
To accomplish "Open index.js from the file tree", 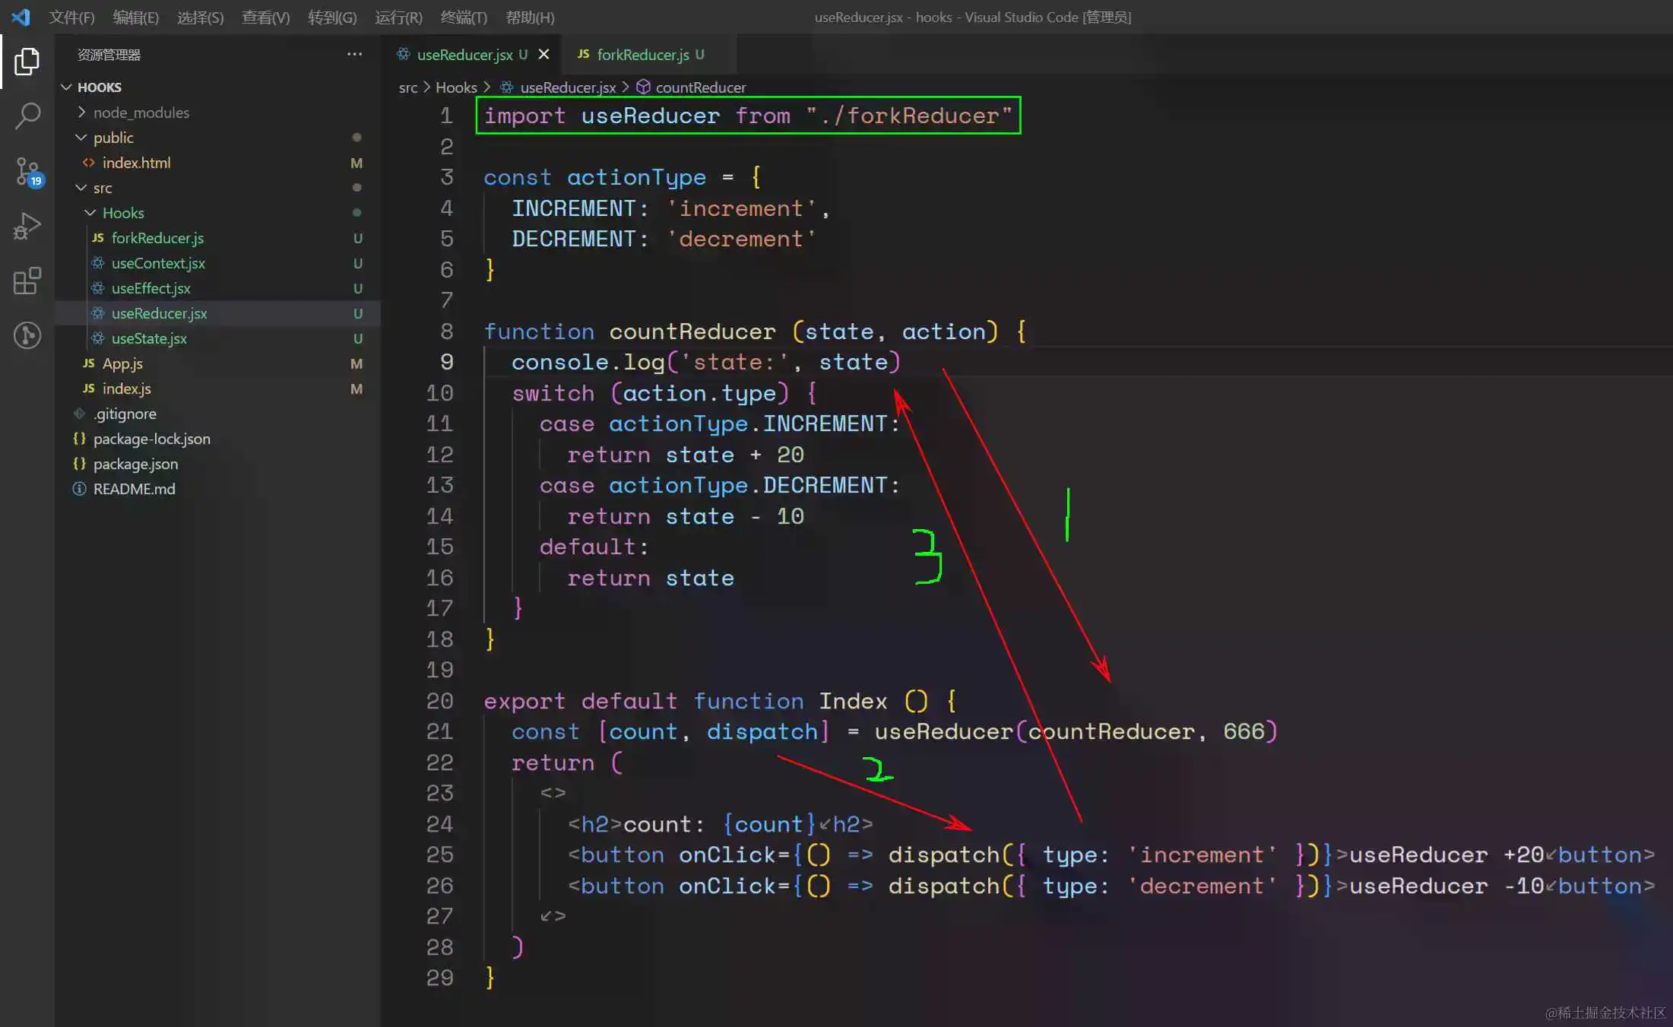I will [126, 388].
